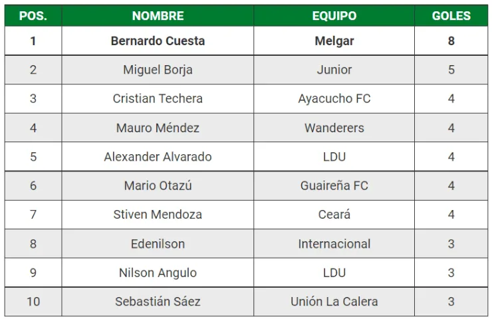This screenshot has height=319, width=492.
Task: Click the GOLES column header
Action: pyautogui.click(x=451, y=16)
